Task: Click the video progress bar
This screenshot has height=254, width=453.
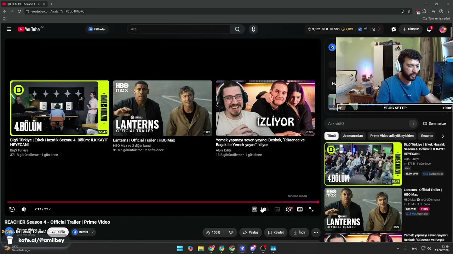Action: (x=162, y=202)
